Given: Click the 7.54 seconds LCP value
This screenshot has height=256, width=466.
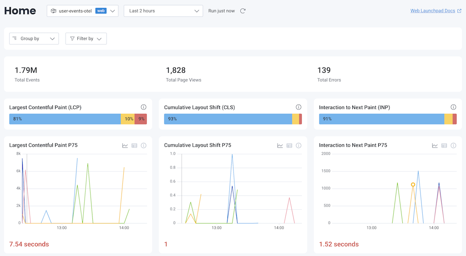Looking at the screenshot, I should (29, 244).
